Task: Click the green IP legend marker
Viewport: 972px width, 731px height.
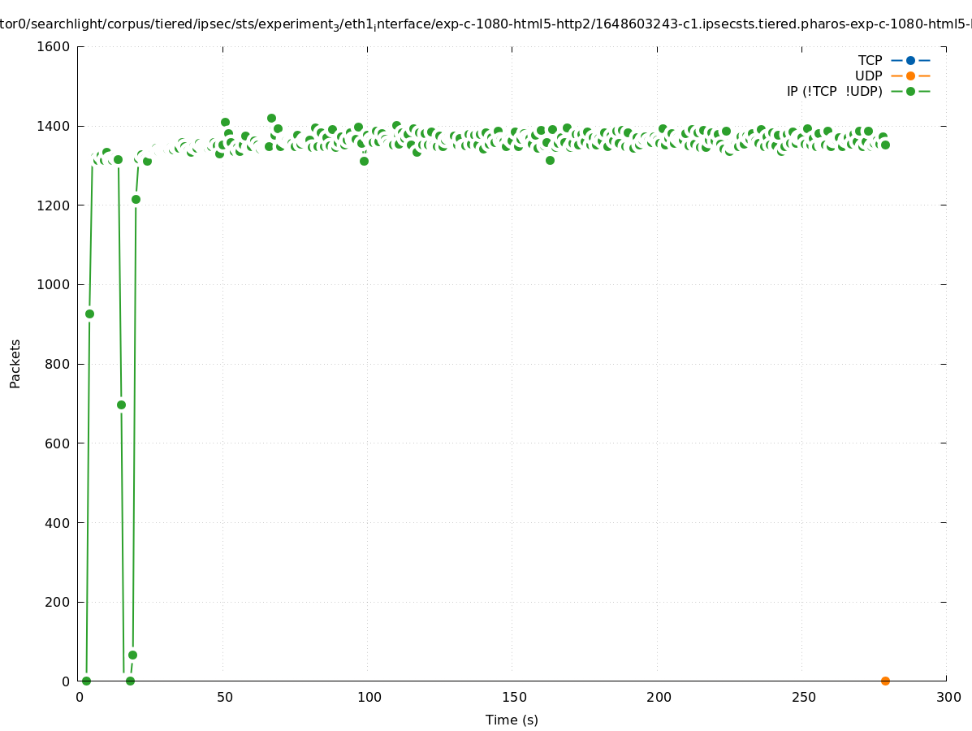Action: point(910,91)
